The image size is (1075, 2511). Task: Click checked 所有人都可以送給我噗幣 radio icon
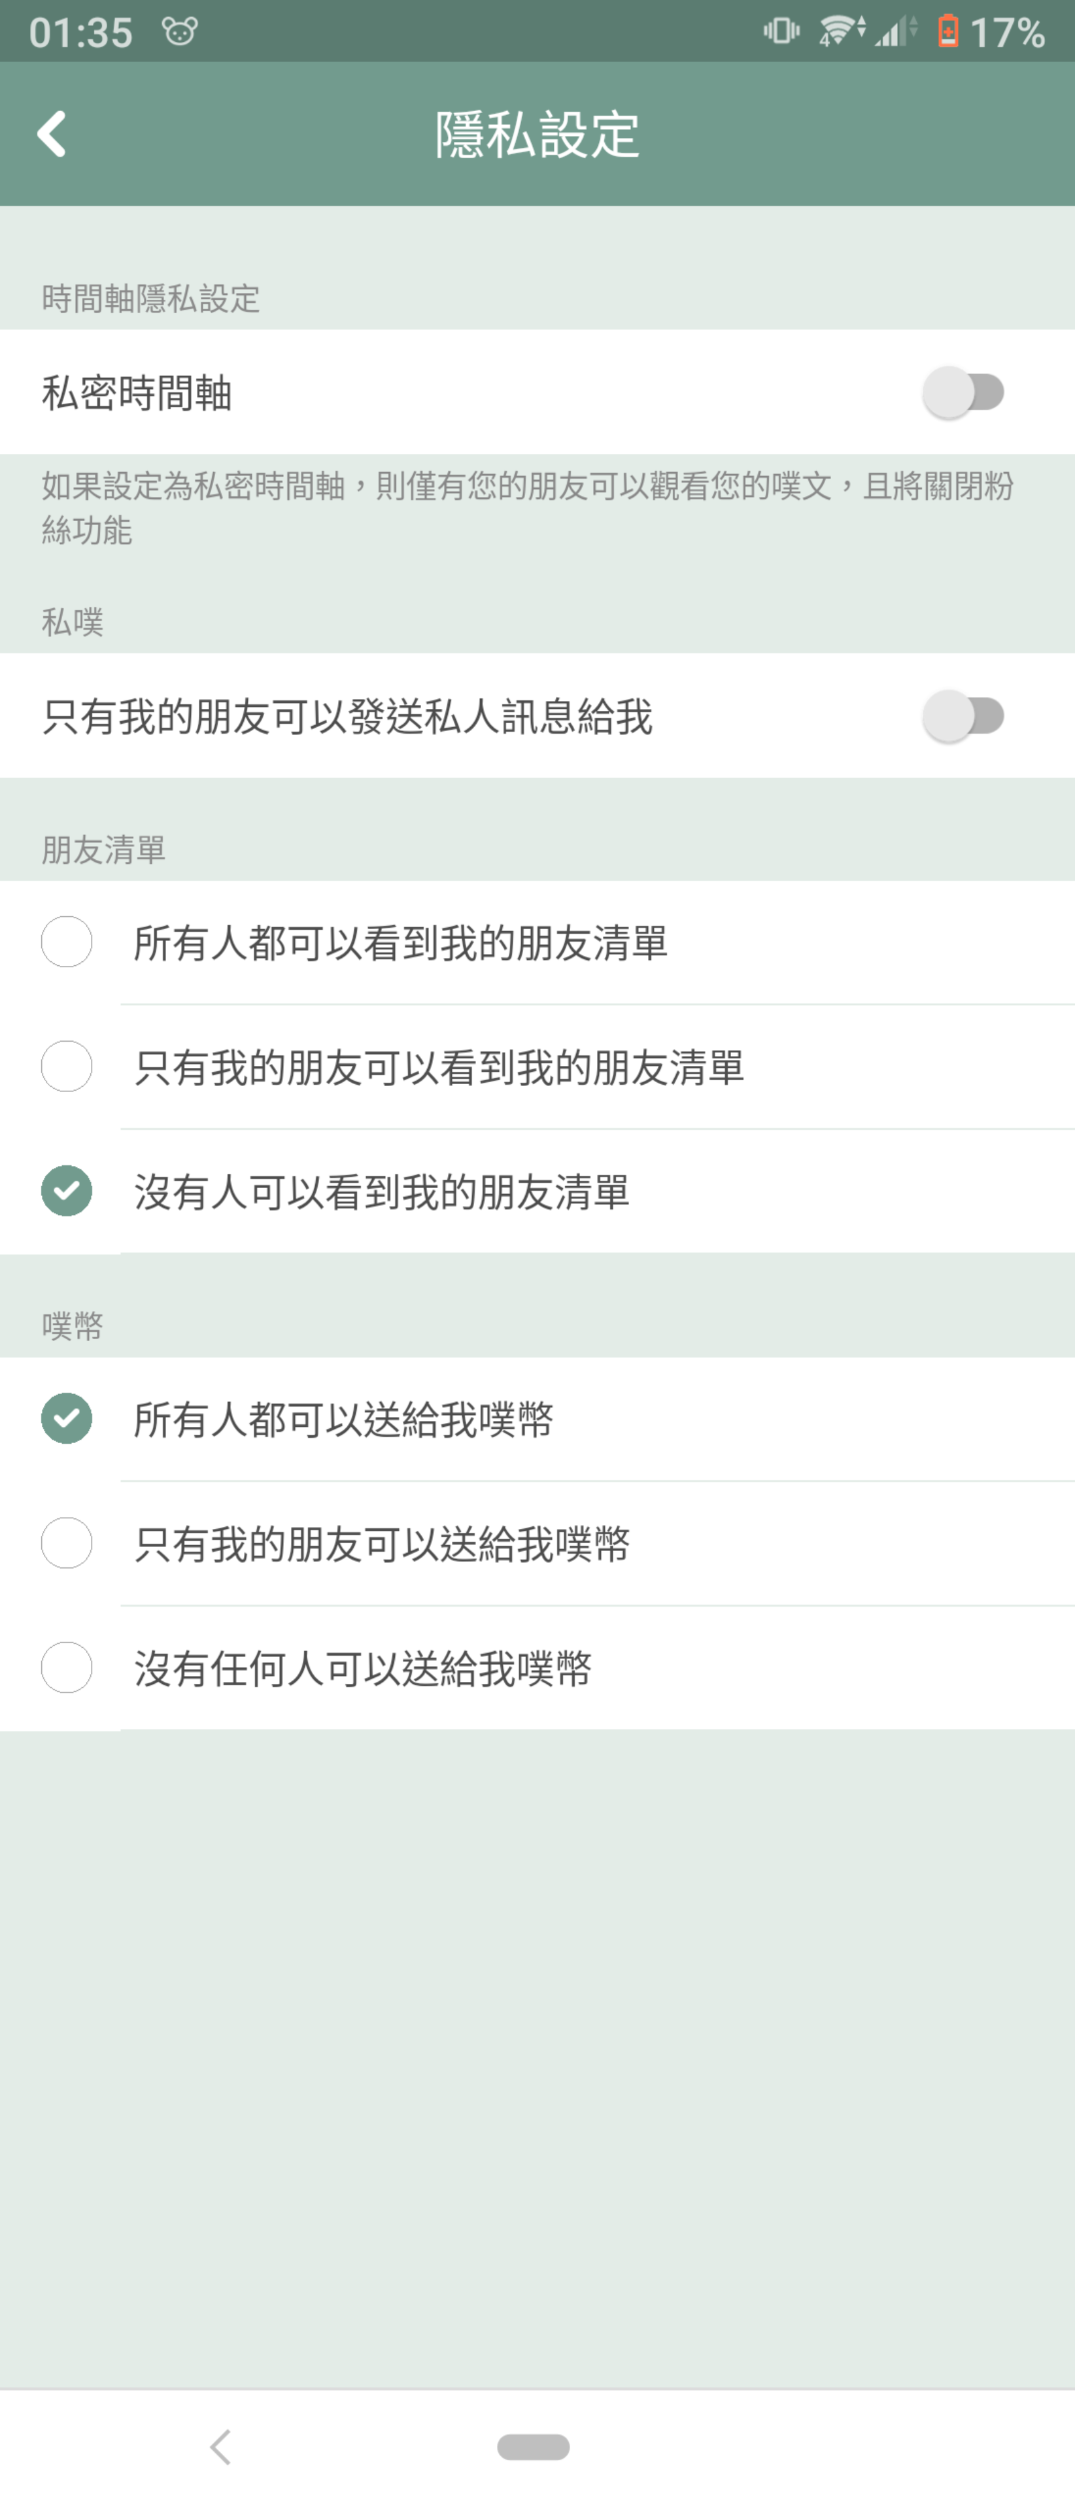tap(66, 1418)
